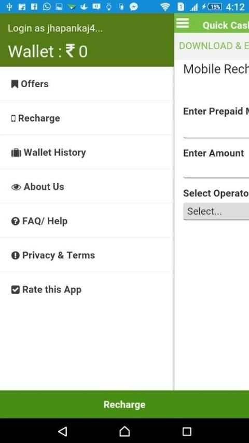Image resolution: width=249 pixels, height=443 pixels.
Task: Open the DOWNLOAD & E... tab
Action: (x=214, y=46)
